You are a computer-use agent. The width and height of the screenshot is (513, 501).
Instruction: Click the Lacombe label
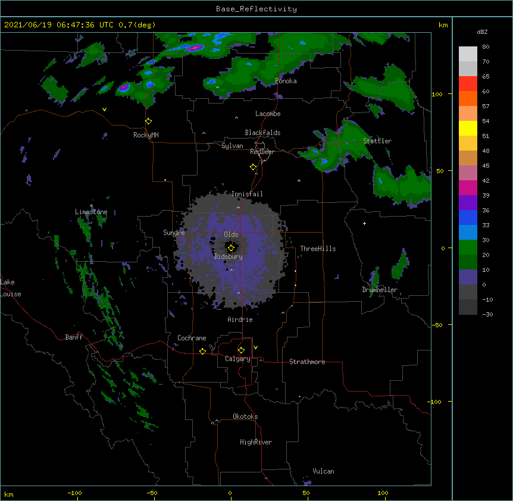pos(268,114)
